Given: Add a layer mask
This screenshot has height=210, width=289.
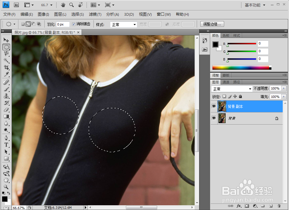Looking at the screenshot, I should click(x=247, y=206).
